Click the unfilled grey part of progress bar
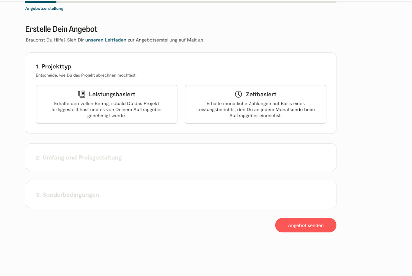 click(196, 2)
